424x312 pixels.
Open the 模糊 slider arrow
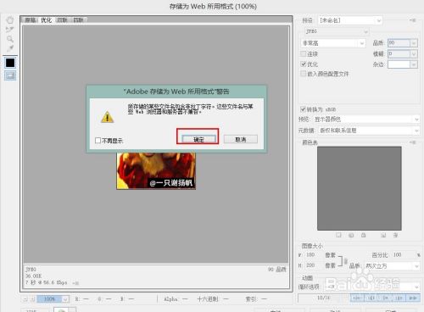(x=414, y=53)
